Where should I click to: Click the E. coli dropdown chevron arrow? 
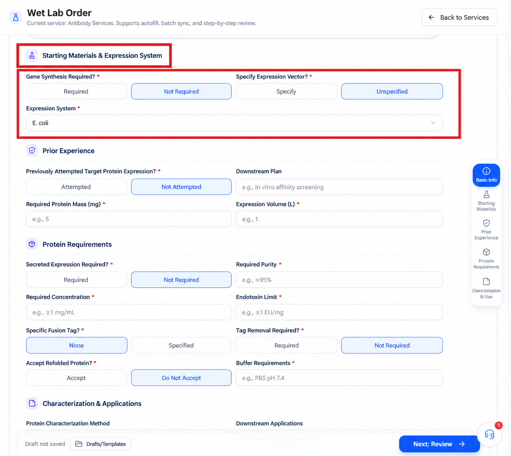[x=433, y=123]
